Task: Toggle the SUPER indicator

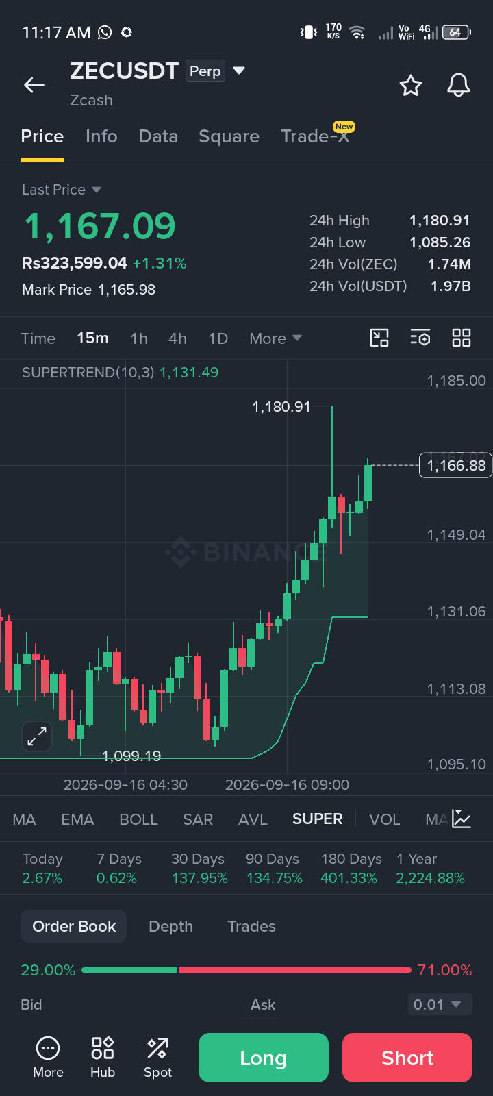Action: point(317,819)
